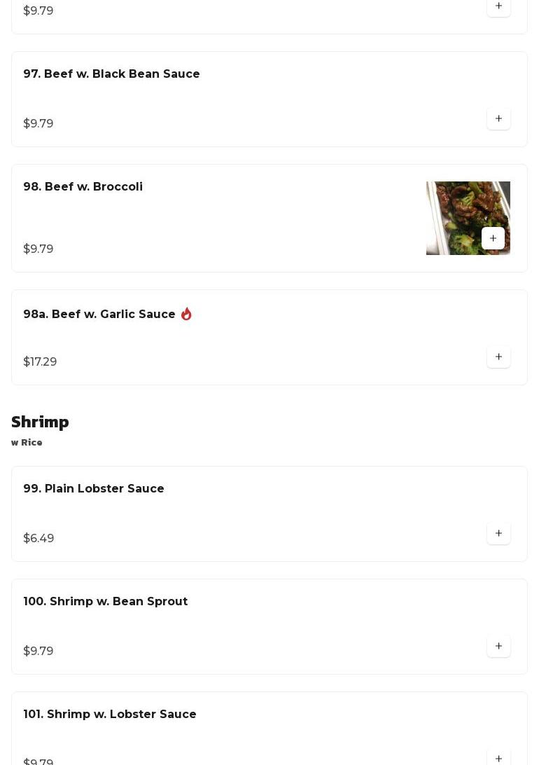
Task: Click the $9.79 price for Shrimp w. Bean Sprout
Action: [38, 652]
